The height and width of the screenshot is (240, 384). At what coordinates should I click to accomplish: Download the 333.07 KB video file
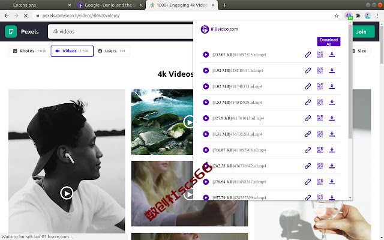click(332, 55)
